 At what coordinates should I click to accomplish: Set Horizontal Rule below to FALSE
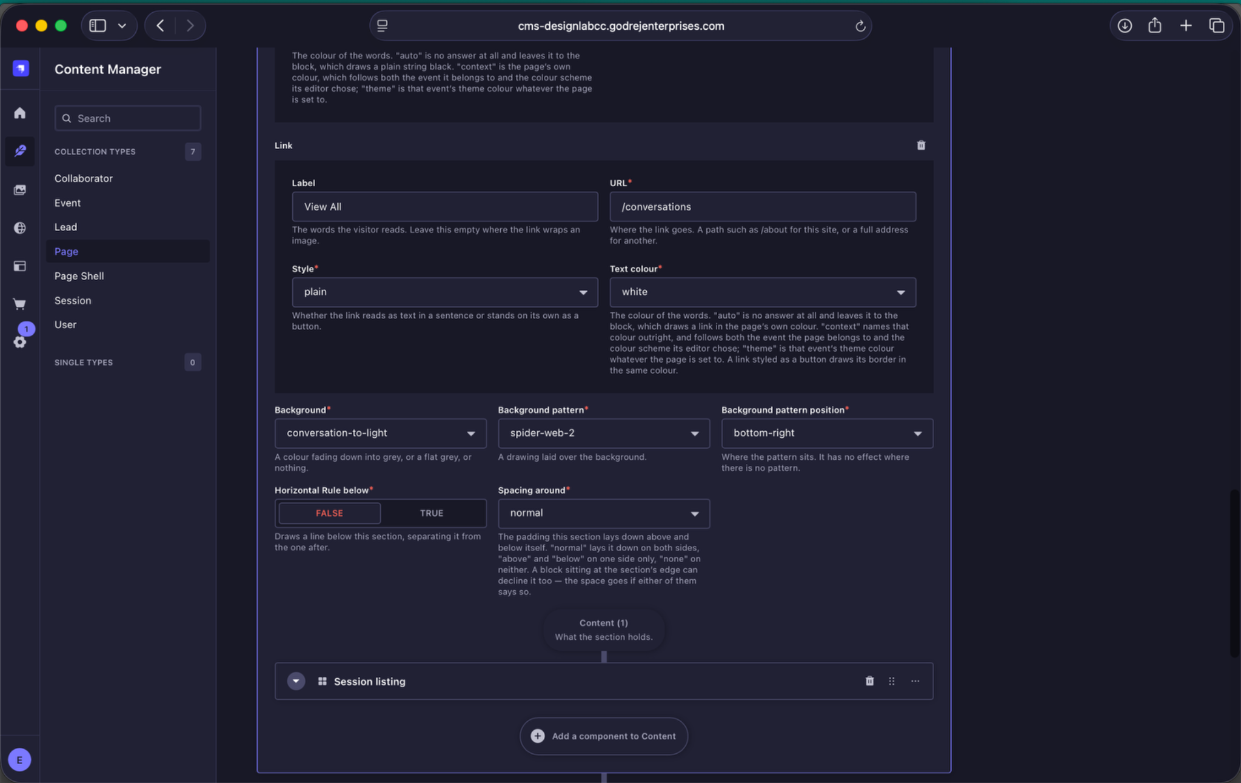[x=329, y=513]
